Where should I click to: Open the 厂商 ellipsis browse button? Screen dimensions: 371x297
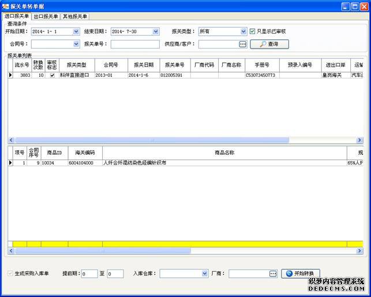click(x=272, y=273)
